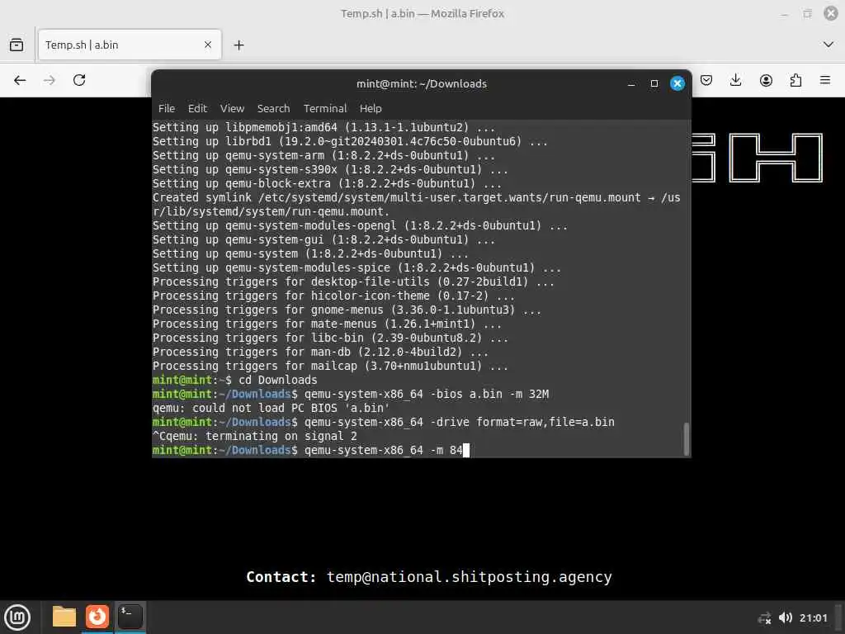
Task: Save page to Pocket icon
Action: (706, 80)
